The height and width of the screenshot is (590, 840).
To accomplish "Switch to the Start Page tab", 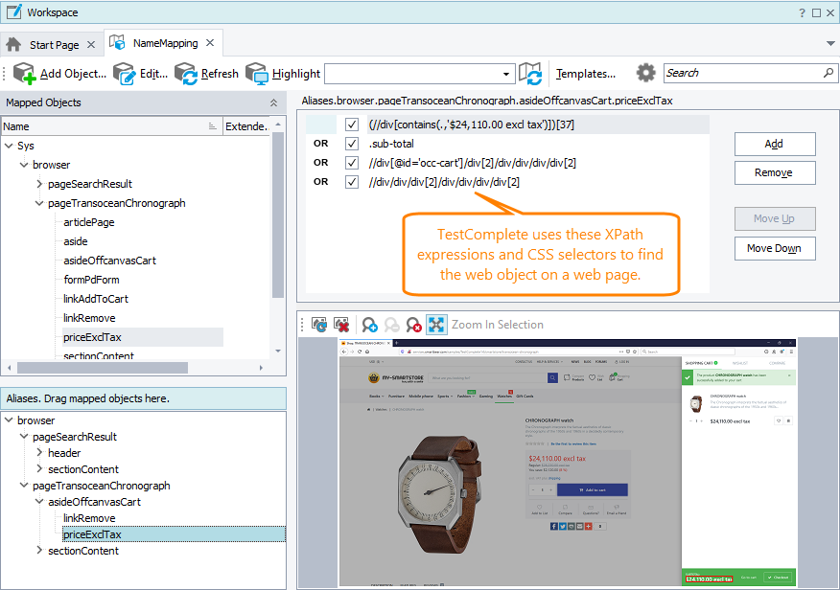I will click(54, 44).
